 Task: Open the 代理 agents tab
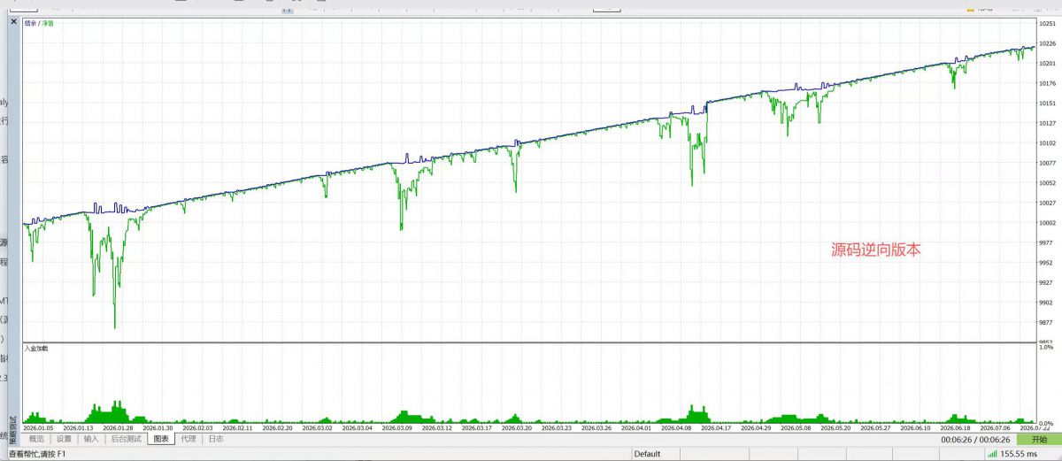pos(189,439)
